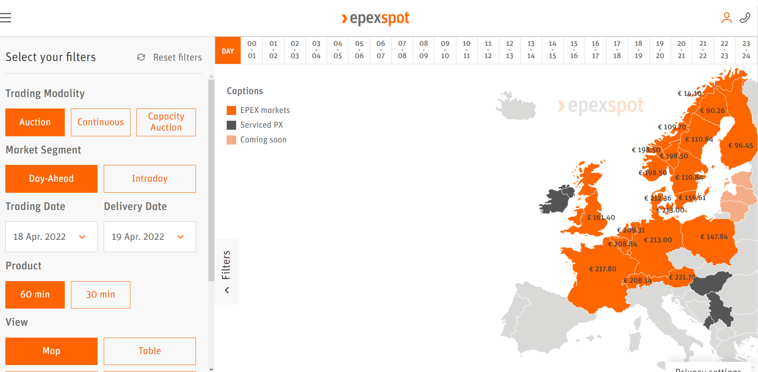Select the 15-16 hour tab
This screenshot has height=372, width=758.
pyautogui.click(x=574, y=50)
